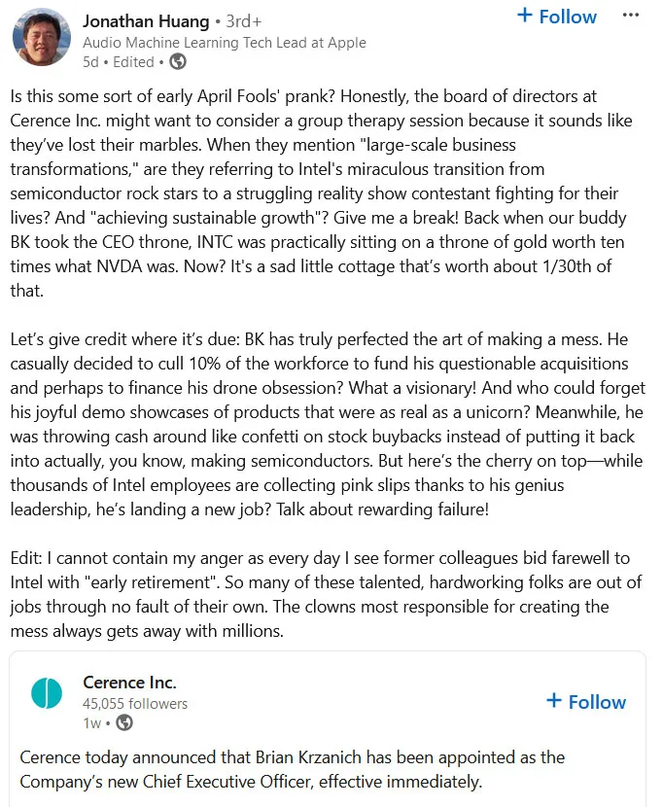
Task: Click the Jonathan Huang name link
Action: tap(146, 21)
